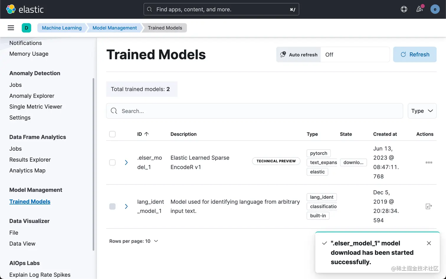Click the models Search field
This screenshot has width=446, height=279.
tap(255, 111)
